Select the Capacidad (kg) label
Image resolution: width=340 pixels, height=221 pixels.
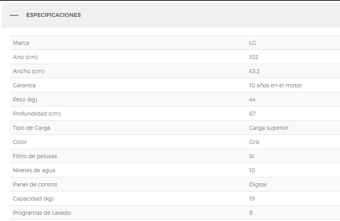(33, 199)
